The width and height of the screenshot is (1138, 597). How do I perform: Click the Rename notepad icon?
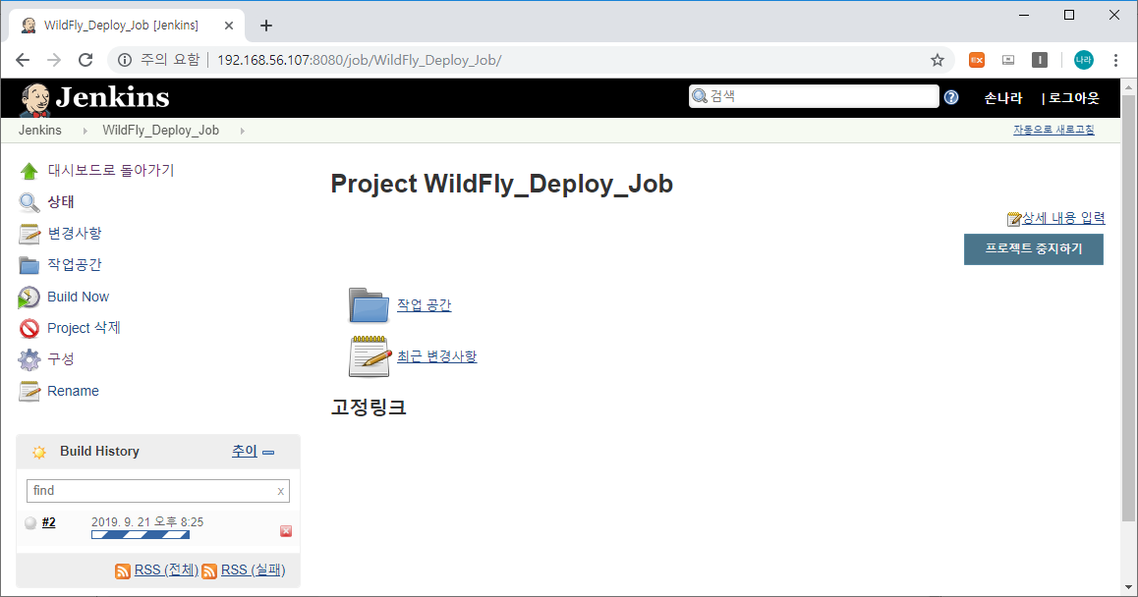(29, 391)
